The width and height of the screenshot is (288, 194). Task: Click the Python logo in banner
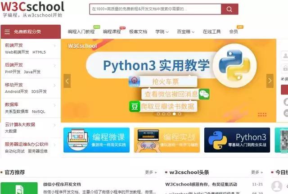click(234, 65)
